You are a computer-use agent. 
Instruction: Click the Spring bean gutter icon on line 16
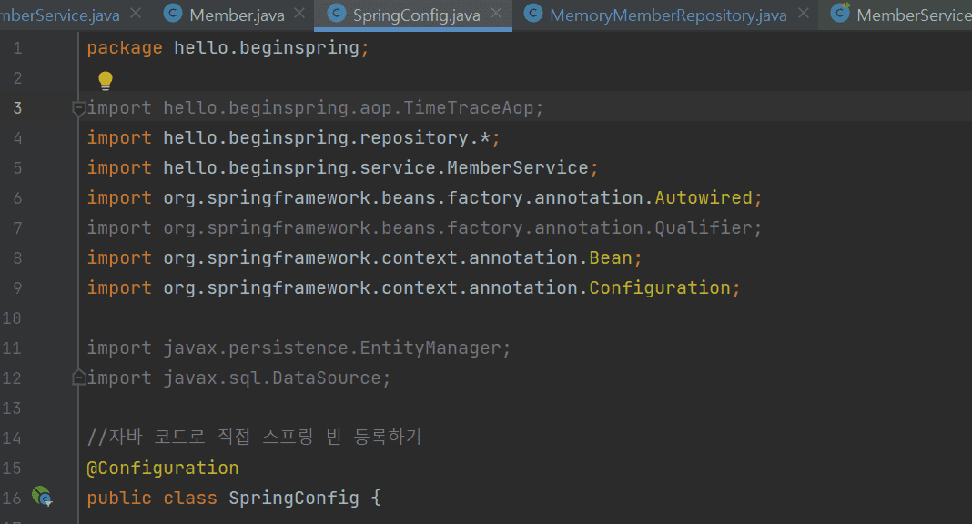[x=42, y=496]
